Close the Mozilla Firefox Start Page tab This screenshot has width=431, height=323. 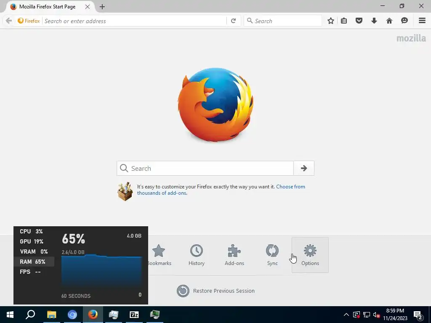click(88, 7)
